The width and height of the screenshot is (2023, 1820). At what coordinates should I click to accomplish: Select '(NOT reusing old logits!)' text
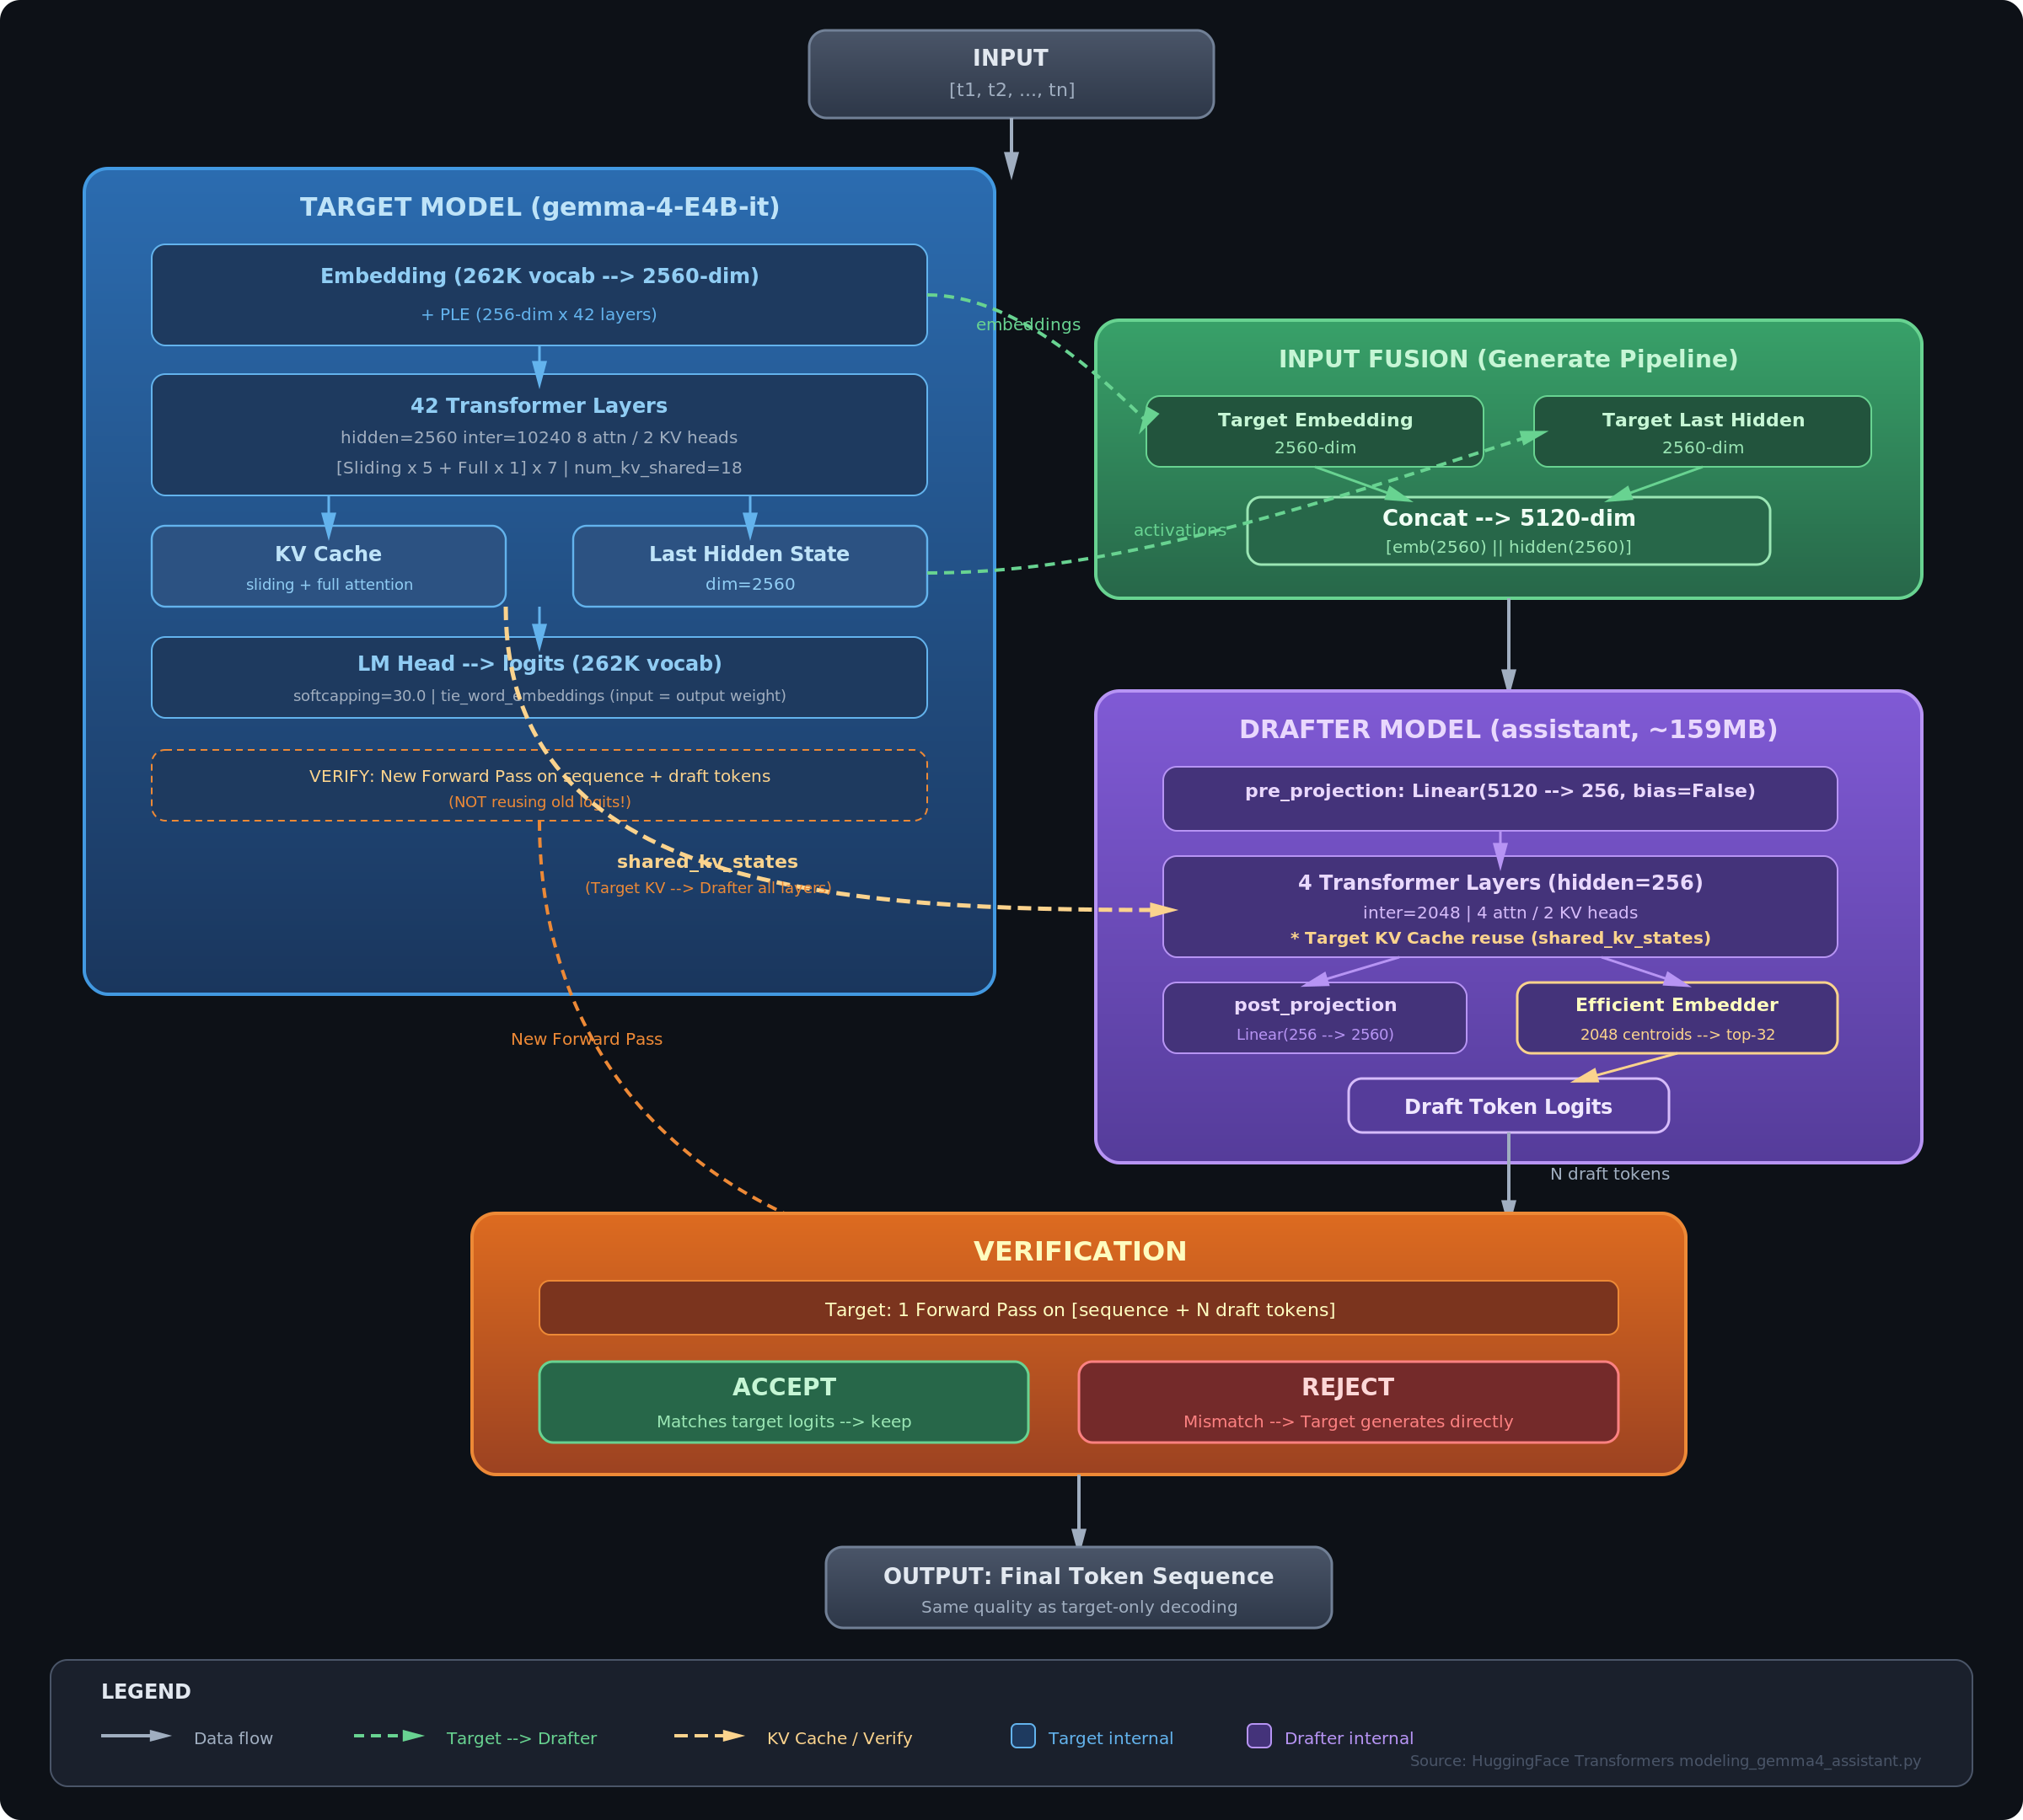539,801
